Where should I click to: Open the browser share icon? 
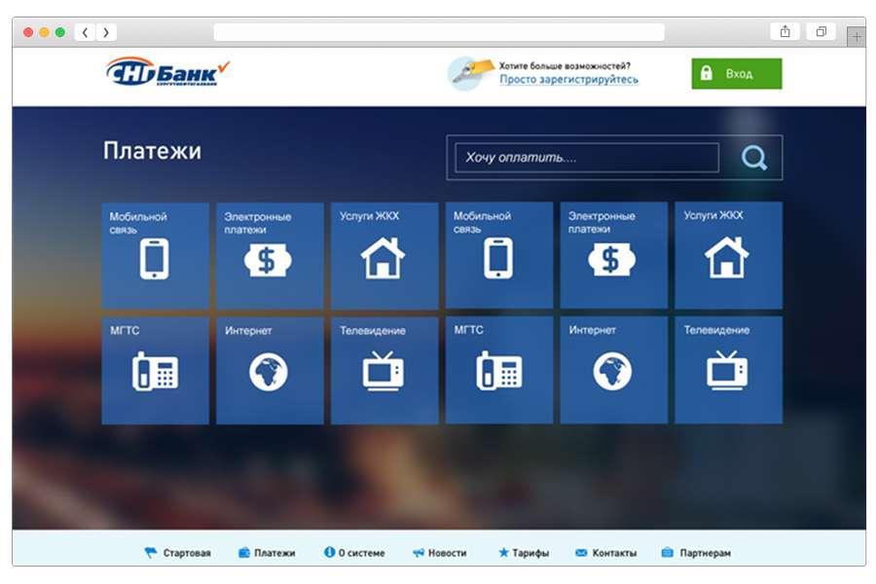tap(785, 32)
